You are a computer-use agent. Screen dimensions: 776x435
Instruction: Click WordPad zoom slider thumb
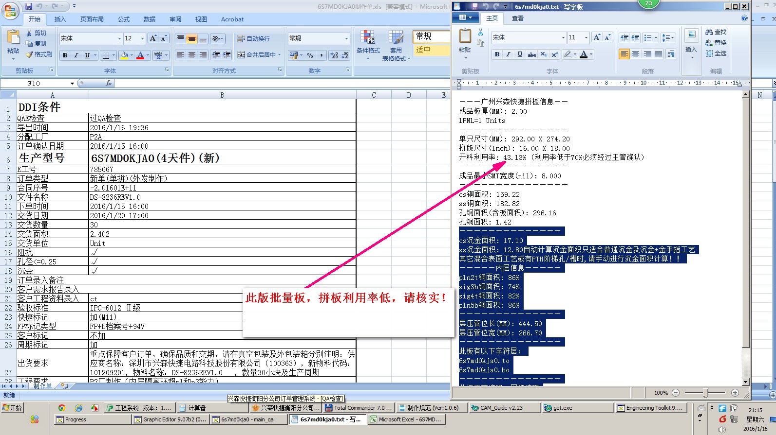[x=706, y=393]
